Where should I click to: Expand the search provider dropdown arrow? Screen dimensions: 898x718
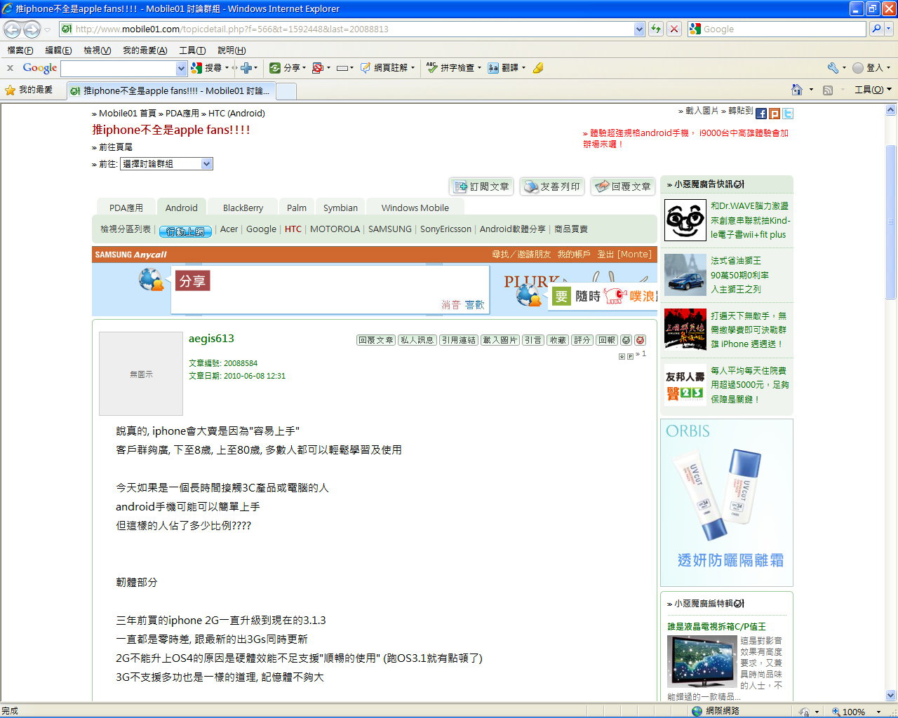[890, 29]
